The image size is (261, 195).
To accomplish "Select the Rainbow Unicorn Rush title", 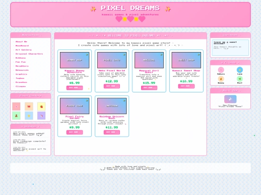I will click(x=112, y=117).
